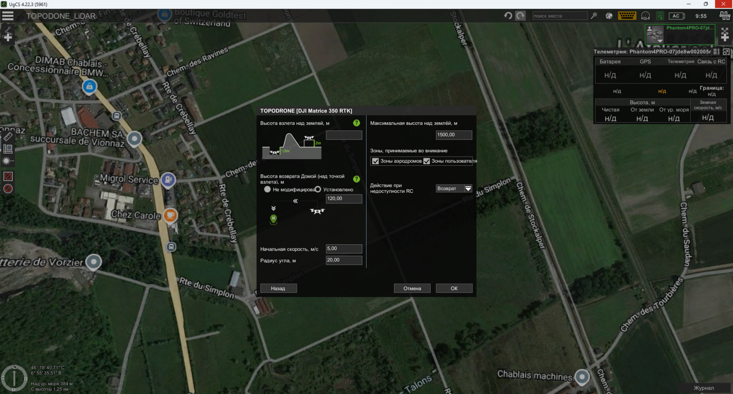Click the initial speed field 5,00

(x=344, y=249)
